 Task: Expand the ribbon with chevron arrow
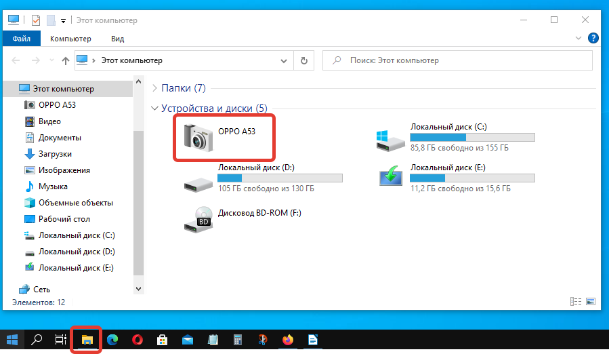pyautogui.click(x=579, y=39)
